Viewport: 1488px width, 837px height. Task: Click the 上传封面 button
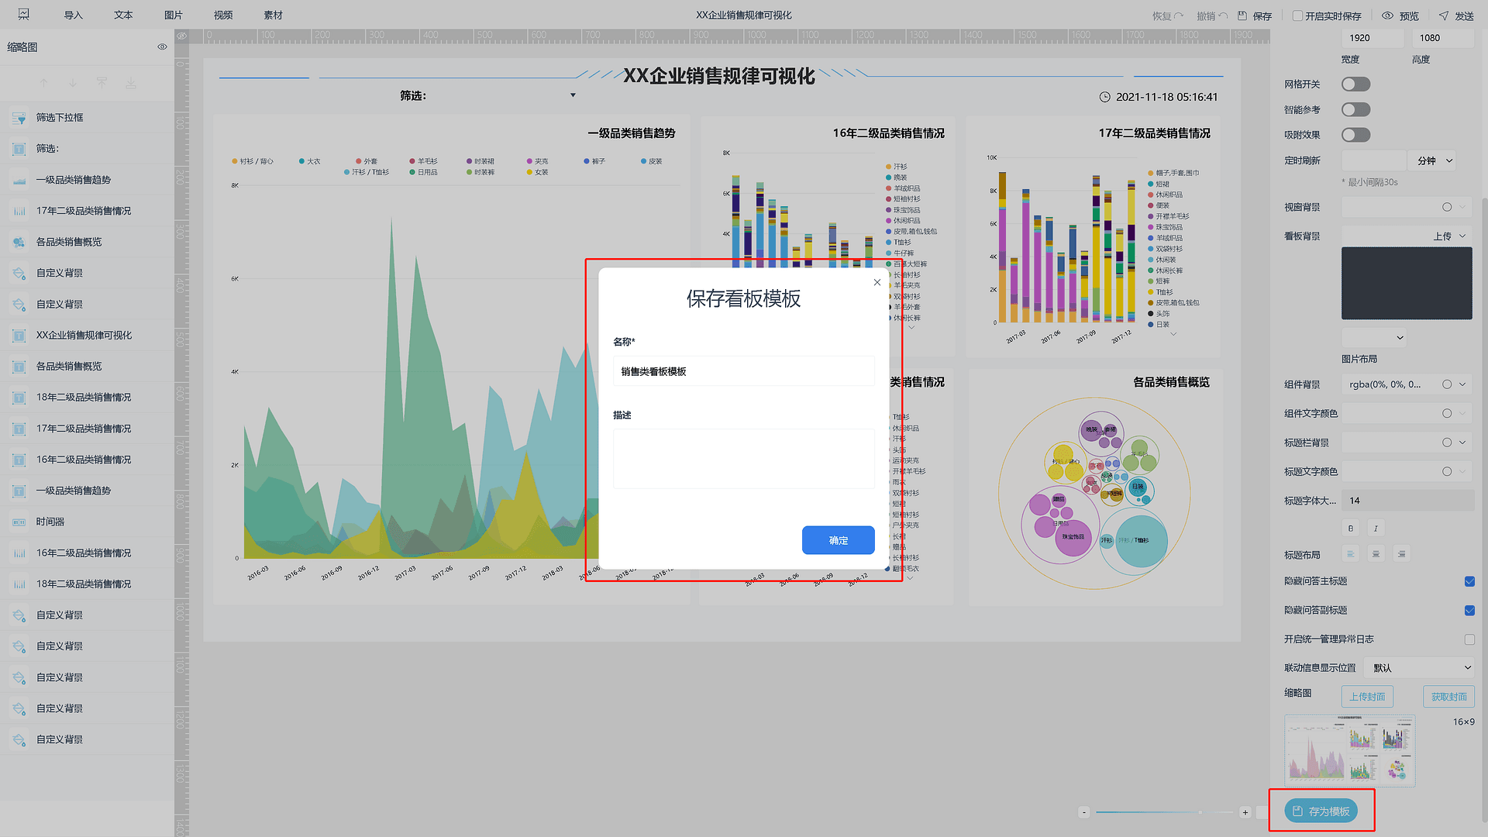(x=1367, y=697)
